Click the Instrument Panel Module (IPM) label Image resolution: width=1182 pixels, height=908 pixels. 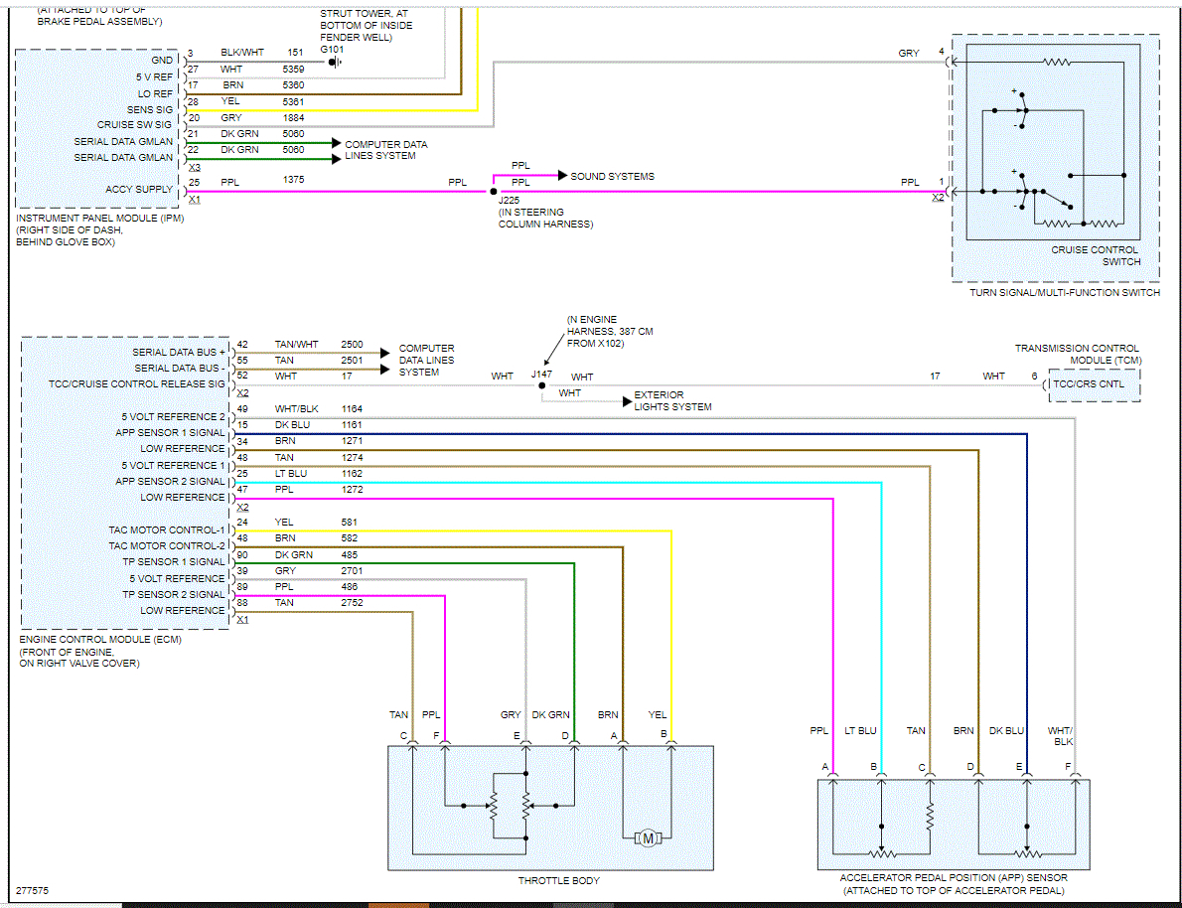click(x=100, y=219)
